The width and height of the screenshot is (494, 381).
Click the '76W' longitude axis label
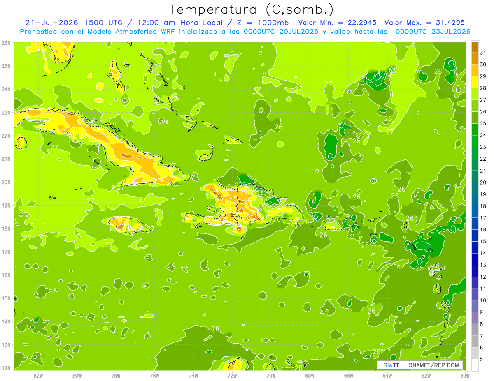coord(154,375)
